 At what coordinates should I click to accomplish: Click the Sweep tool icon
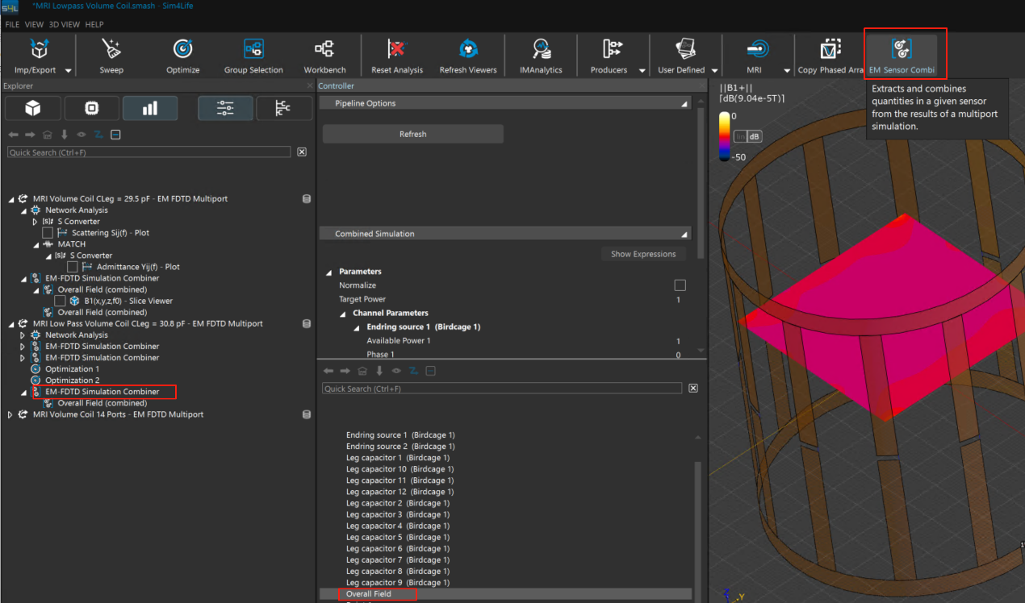[x=111, y=50]
